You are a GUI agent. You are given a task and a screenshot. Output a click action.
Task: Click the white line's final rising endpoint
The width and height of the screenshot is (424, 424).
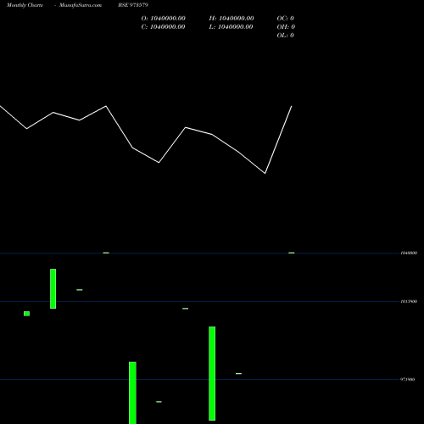point(292,106)
